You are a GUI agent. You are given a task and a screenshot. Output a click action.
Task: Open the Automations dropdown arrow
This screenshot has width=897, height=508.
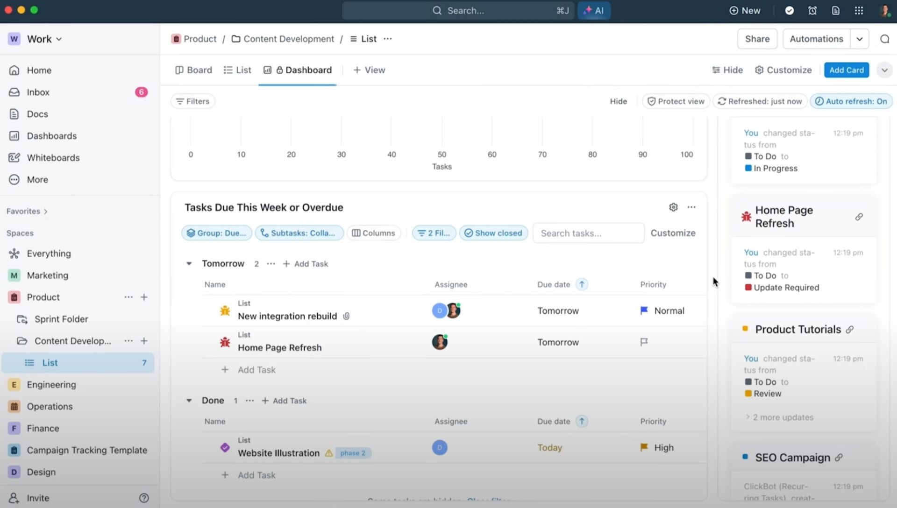(x=859, y=39)
